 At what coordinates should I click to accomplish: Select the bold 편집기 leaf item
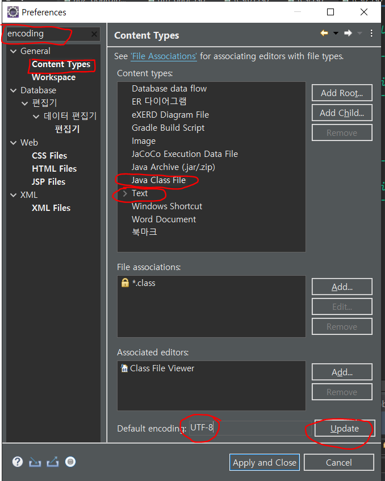67,129
